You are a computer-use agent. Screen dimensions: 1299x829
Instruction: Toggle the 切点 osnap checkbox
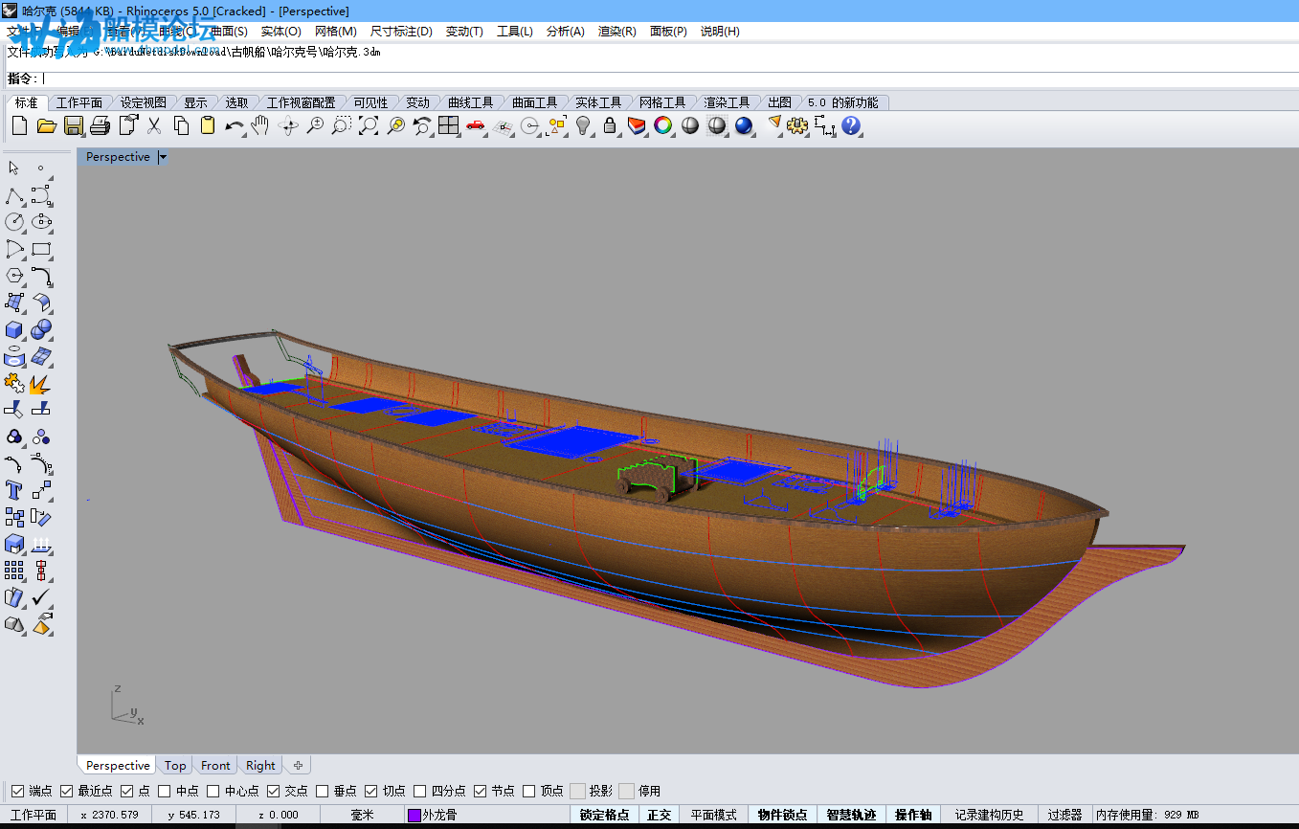coord(371,791)
